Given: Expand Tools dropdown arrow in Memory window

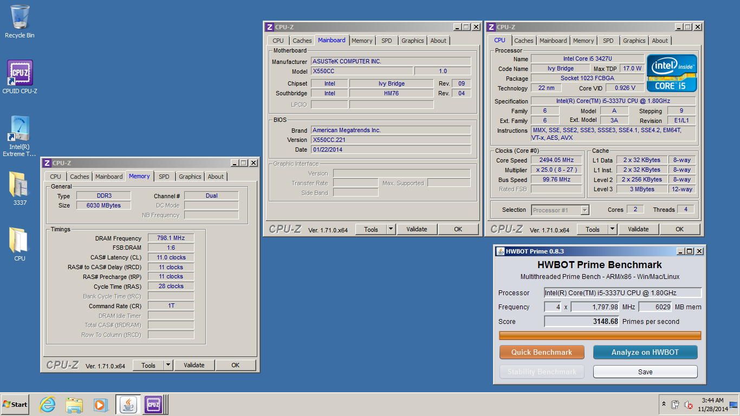Looking at the screenshot, I should click(x=168, y=366).
